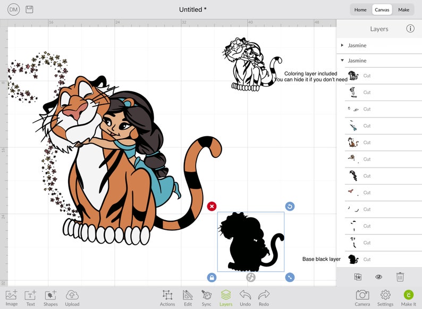This screenshot has width=422, height=309.
Task: Select the second Cut layer row
Action: click(x=383, y=93)
